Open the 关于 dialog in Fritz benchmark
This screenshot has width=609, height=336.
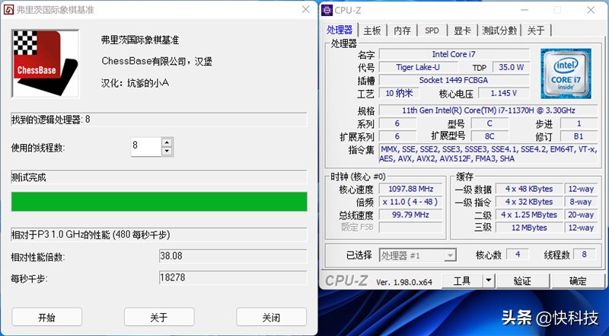[159, 317]
